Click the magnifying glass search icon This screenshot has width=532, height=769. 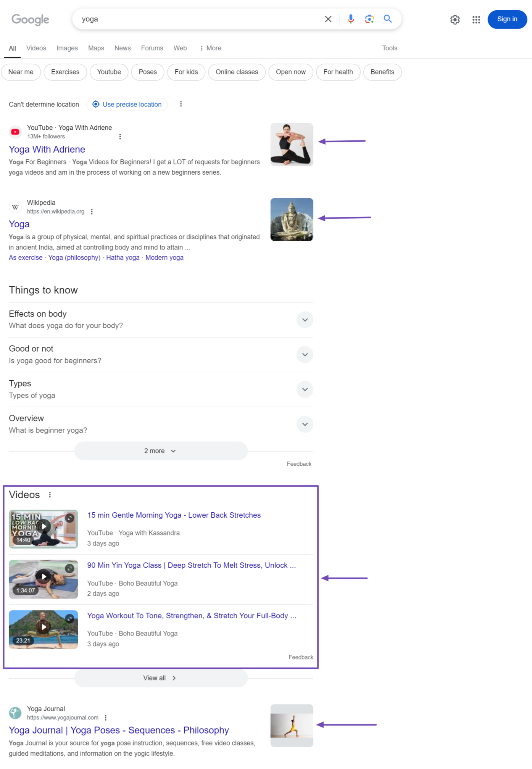tap(387, 19)
